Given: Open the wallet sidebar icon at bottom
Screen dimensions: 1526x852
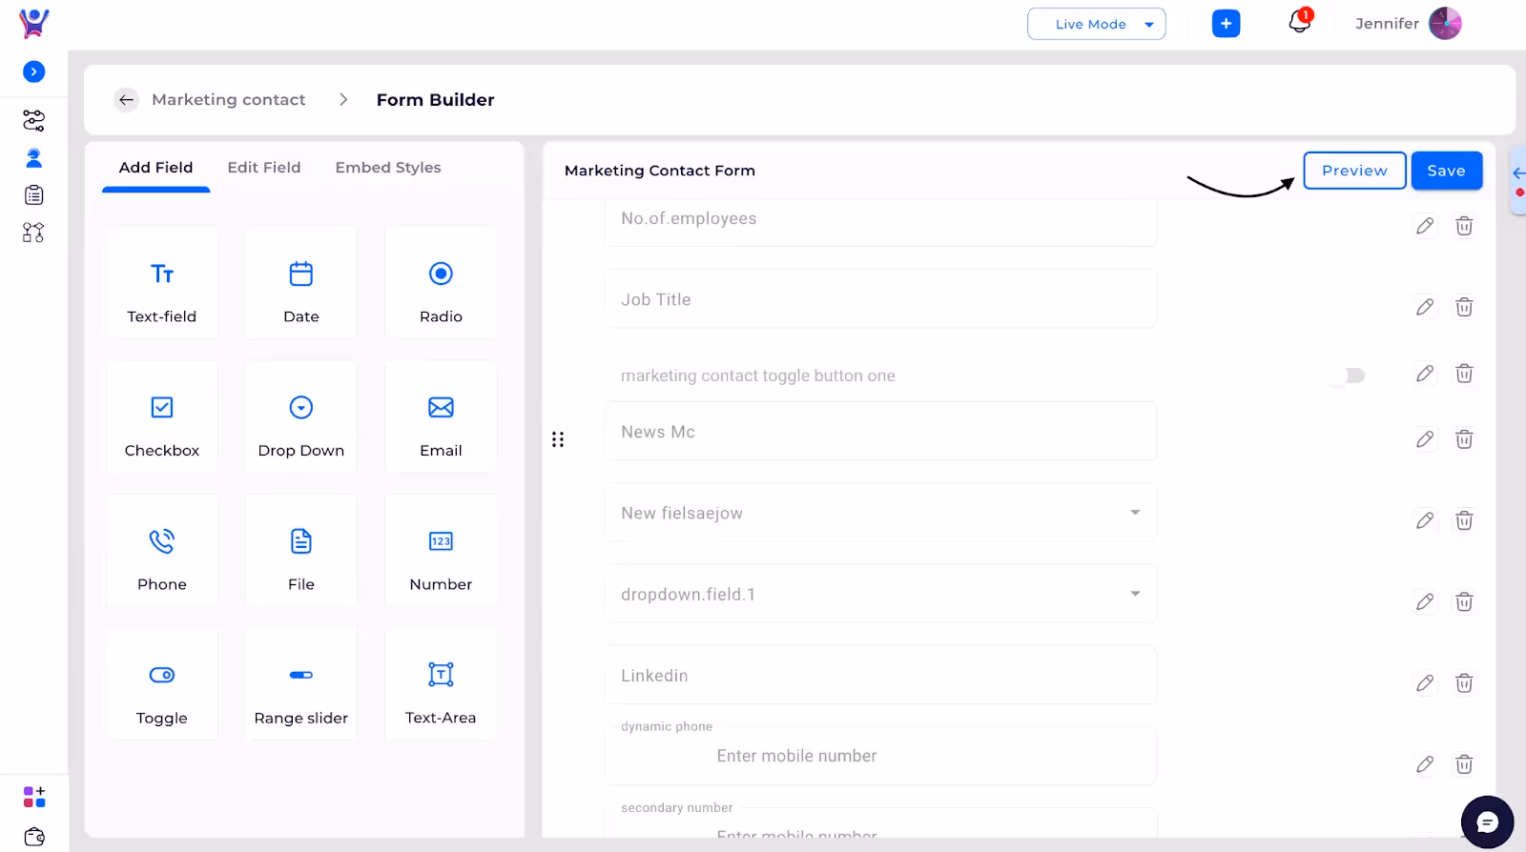Looking at the screenshot, I should pyautogui.click(x=34, y=837).
